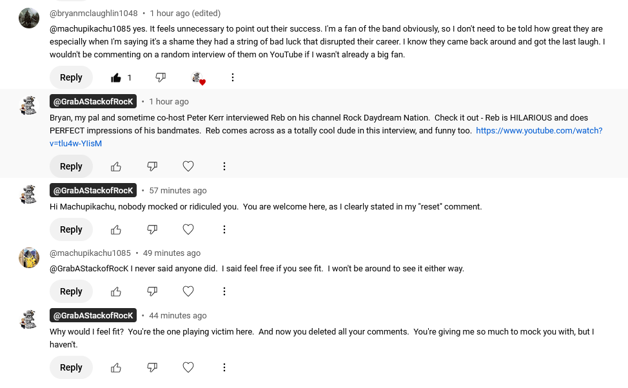Image resolution: width=628 pixels, height=388 pixels.
Task: Open action menu on Peter Kerr interview comment
Action: [x=224, y=166]
